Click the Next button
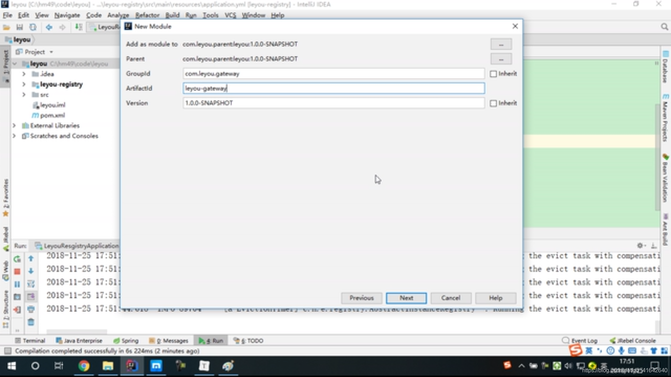671x377 pixels. (x=406, y=298)
